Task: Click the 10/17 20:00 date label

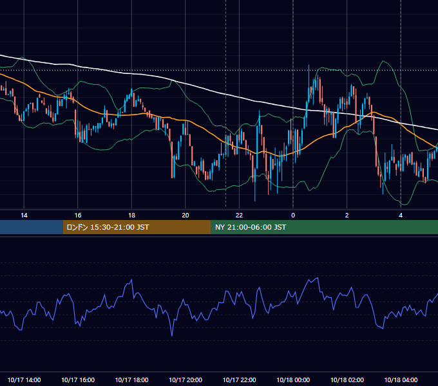Action: [186, 380]
